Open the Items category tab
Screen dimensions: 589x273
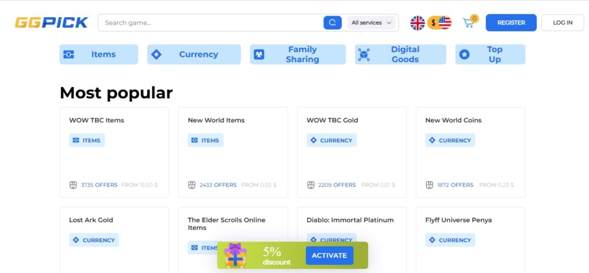pos(99,54)
